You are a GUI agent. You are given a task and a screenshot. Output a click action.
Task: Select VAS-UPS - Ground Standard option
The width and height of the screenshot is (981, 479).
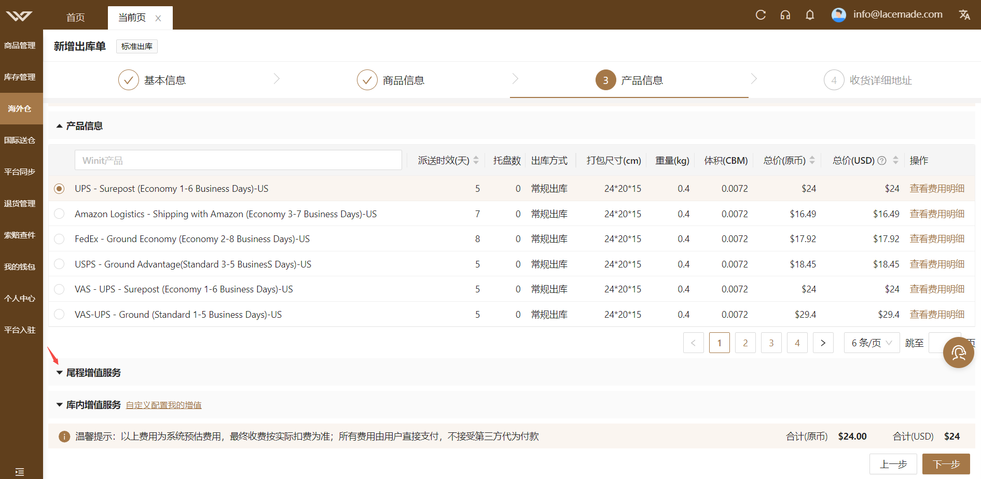pos(59,314)
